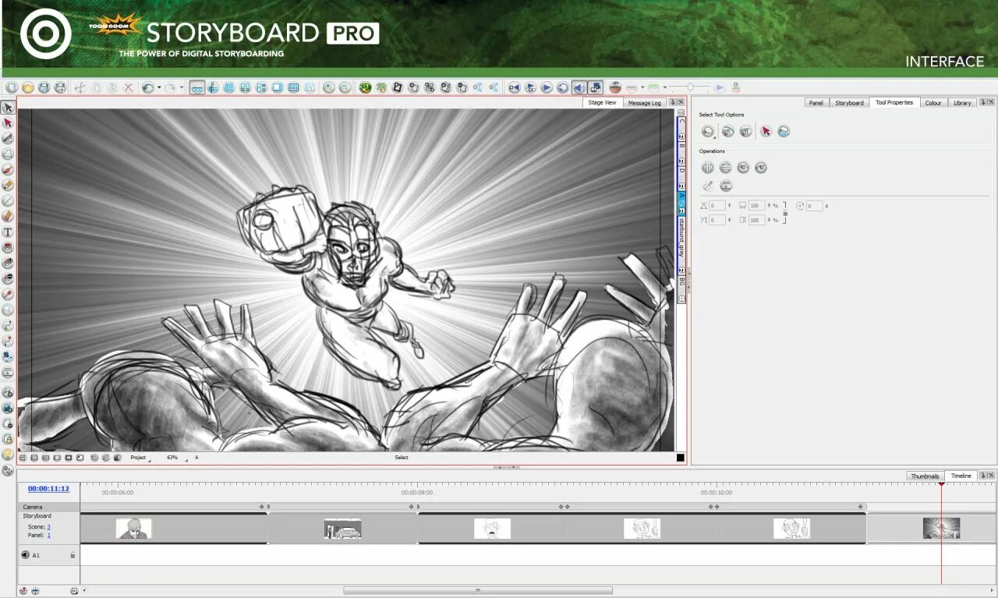Click the Flip Horizontal operation icon

tap(708, 168)
